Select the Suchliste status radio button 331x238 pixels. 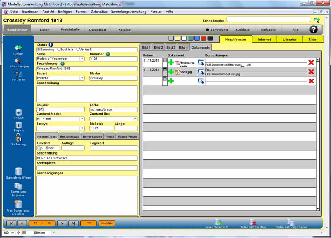click(x=59, y=50)
